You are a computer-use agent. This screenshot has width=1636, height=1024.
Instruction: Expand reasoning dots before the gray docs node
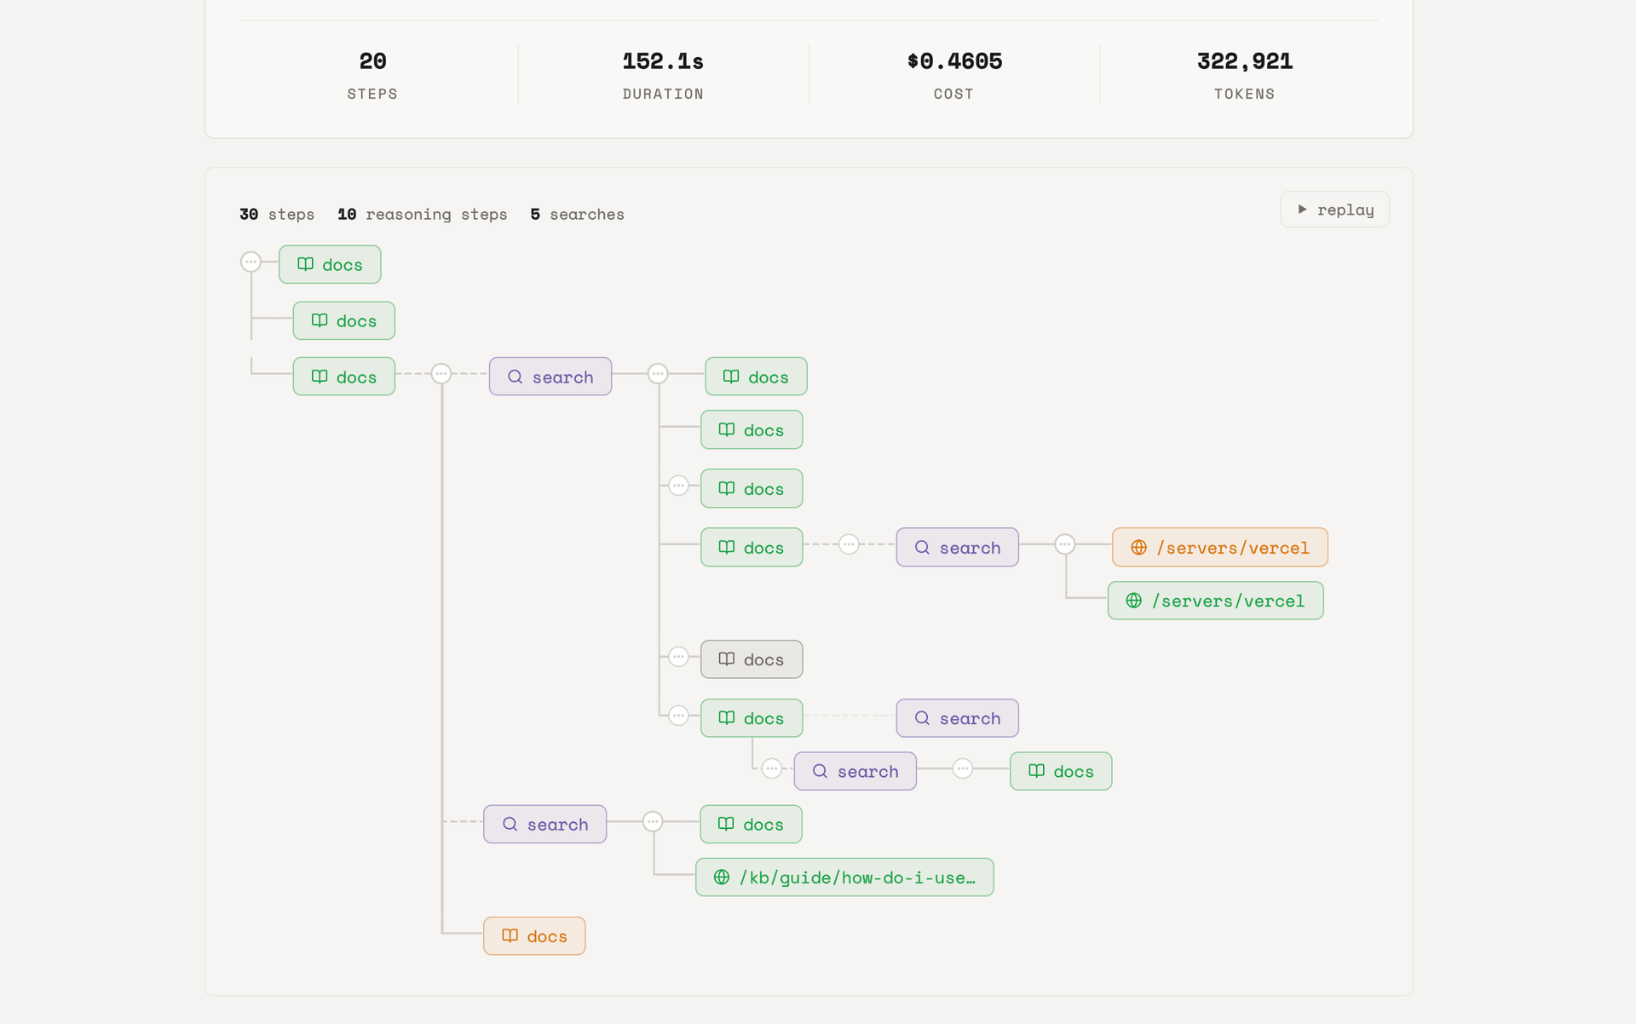[x=678, y=657]
